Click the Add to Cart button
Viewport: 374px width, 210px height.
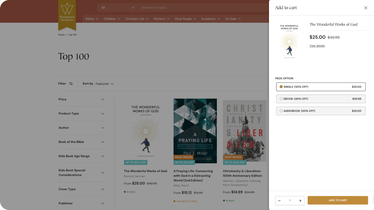pyautogui.click(x=338, y=200)
